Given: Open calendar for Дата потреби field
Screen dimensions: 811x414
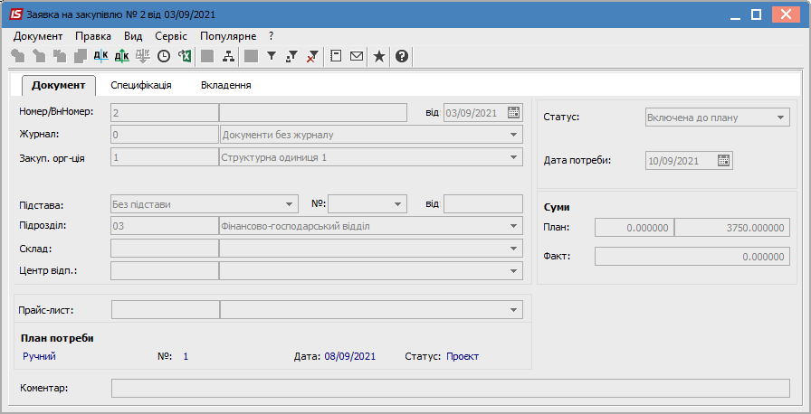Looking at the screenshot, I should (x=723, y=161).
